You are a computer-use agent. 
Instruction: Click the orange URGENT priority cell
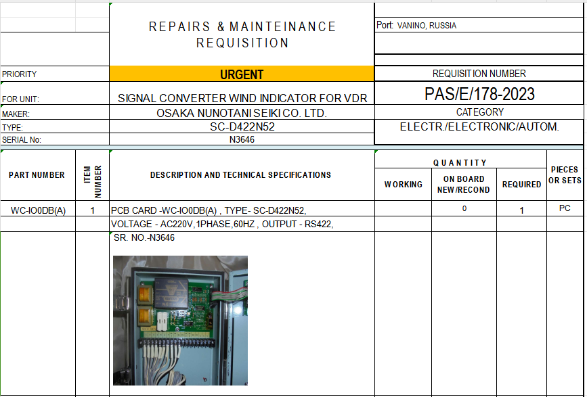[242, 74]
